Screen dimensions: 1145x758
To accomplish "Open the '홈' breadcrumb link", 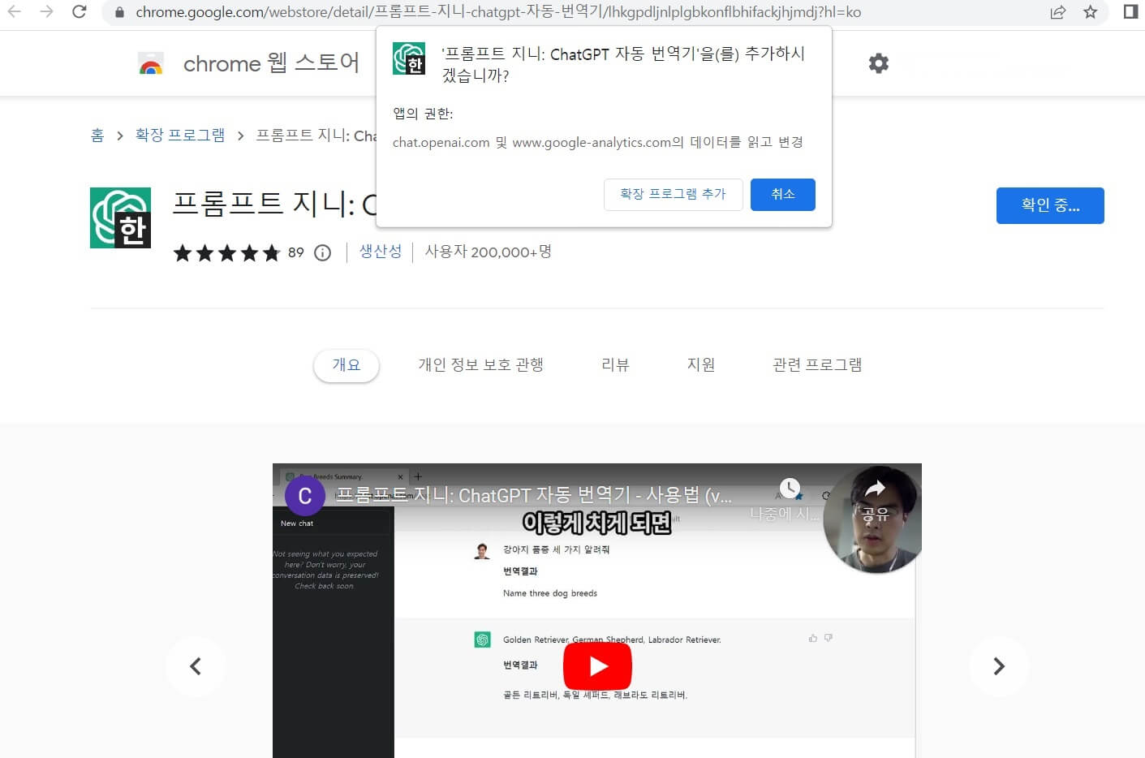I will pos(97,135).
